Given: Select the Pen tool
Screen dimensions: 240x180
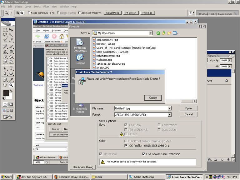Looking at the screenshot, I should click(5, 73).
